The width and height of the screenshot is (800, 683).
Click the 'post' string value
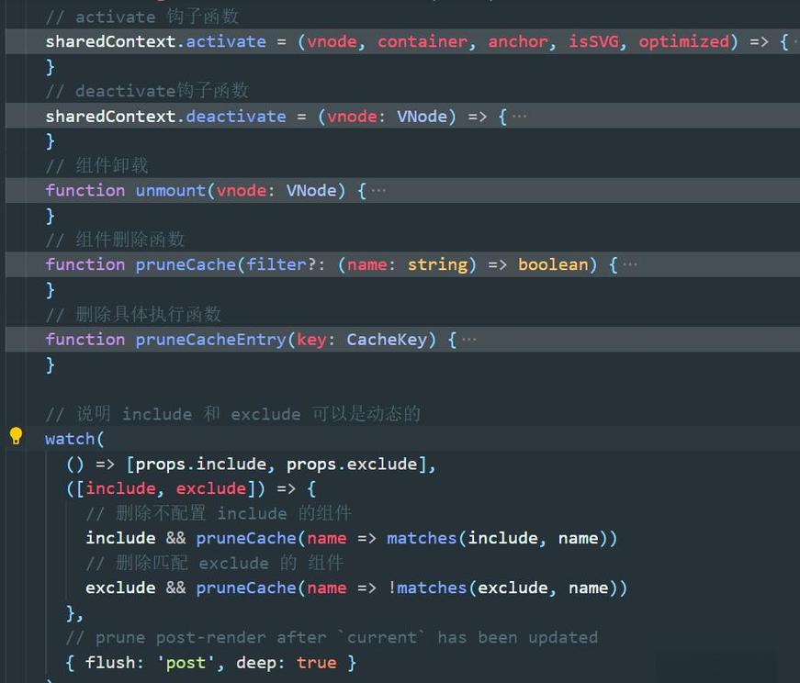(186, 663)
